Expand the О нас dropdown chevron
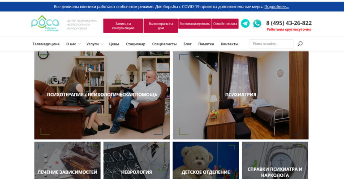The height and width of the screenshot is (179, 344). pos(79,44)
